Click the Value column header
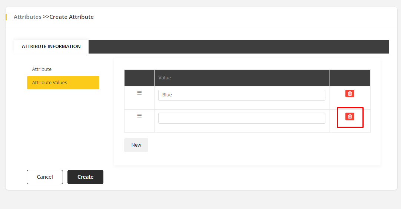 click(242, 78)
